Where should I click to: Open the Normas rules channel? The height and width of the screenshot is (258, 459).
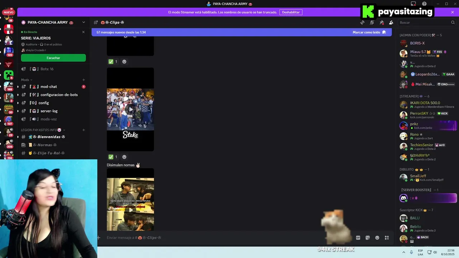coord(53,145)
